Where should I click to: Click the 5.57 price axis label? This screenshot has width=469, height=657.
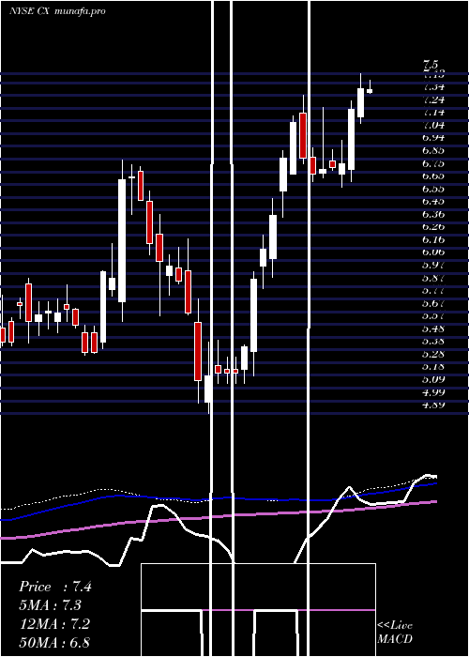coord(433,315)
